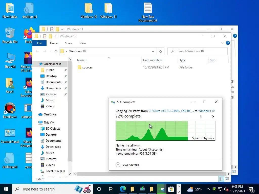259x194 pixels.
Task: Click navigation pane scroll down arrow
Action: pos(70,174)
